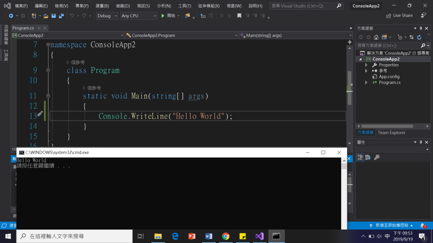Switch to the Team Explorer tab

point(392,132)
